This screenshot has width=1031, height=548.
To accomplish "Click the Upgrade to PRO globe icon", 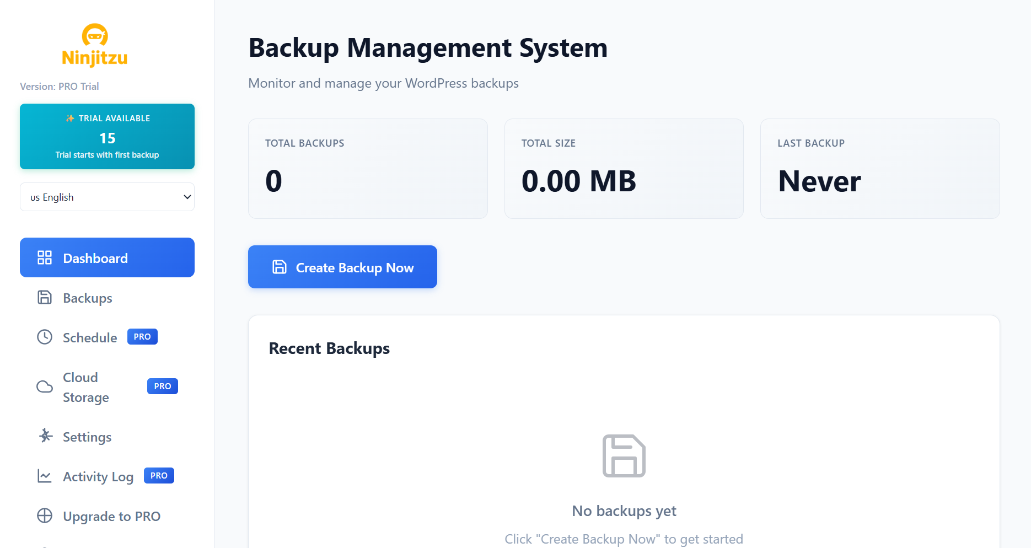I will 45,516.
